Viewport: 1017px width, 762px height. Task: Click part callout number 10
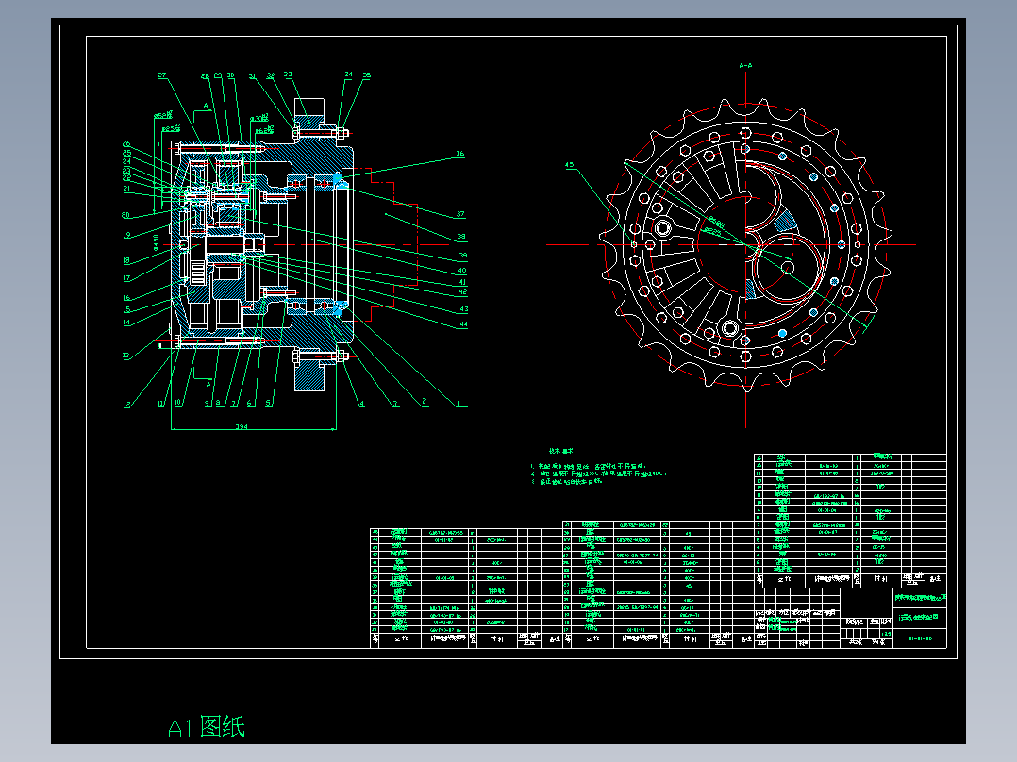177,402
